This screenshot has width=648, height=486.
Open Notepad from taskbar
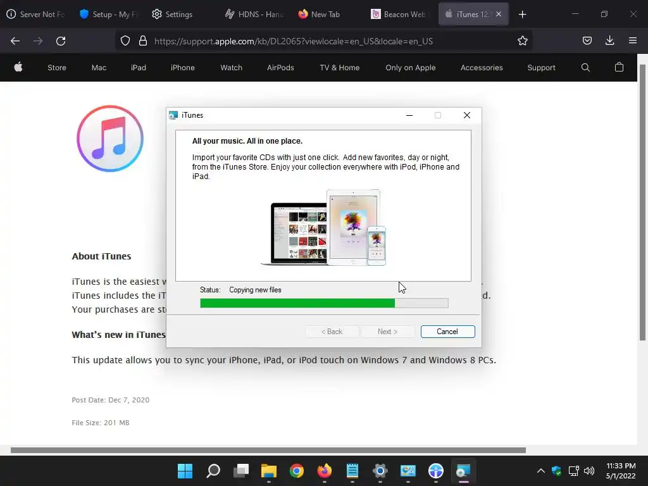point(352,471)
